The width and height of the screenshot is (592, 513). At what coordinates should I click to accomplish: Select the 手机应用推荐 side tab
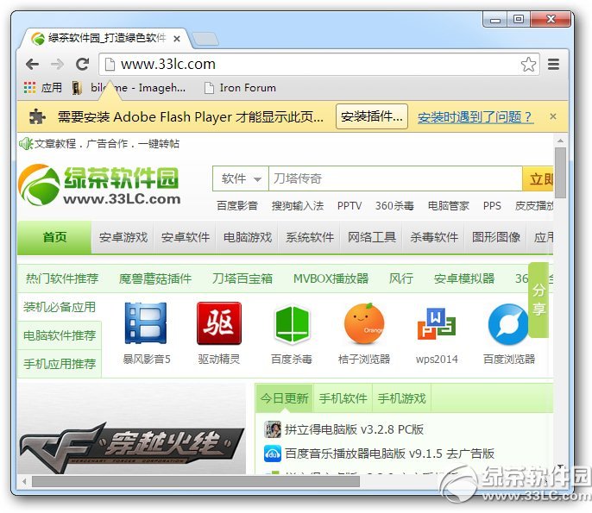[x=60, y=364]
